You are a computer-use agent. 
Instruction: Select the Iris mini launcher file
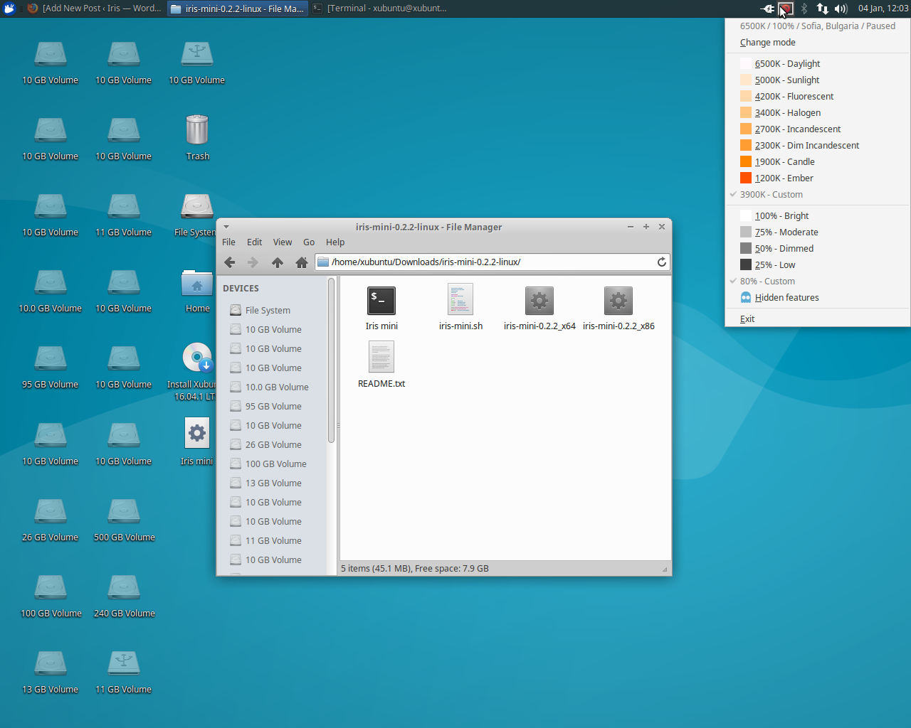pyautogui.click(x=381, y=309)
